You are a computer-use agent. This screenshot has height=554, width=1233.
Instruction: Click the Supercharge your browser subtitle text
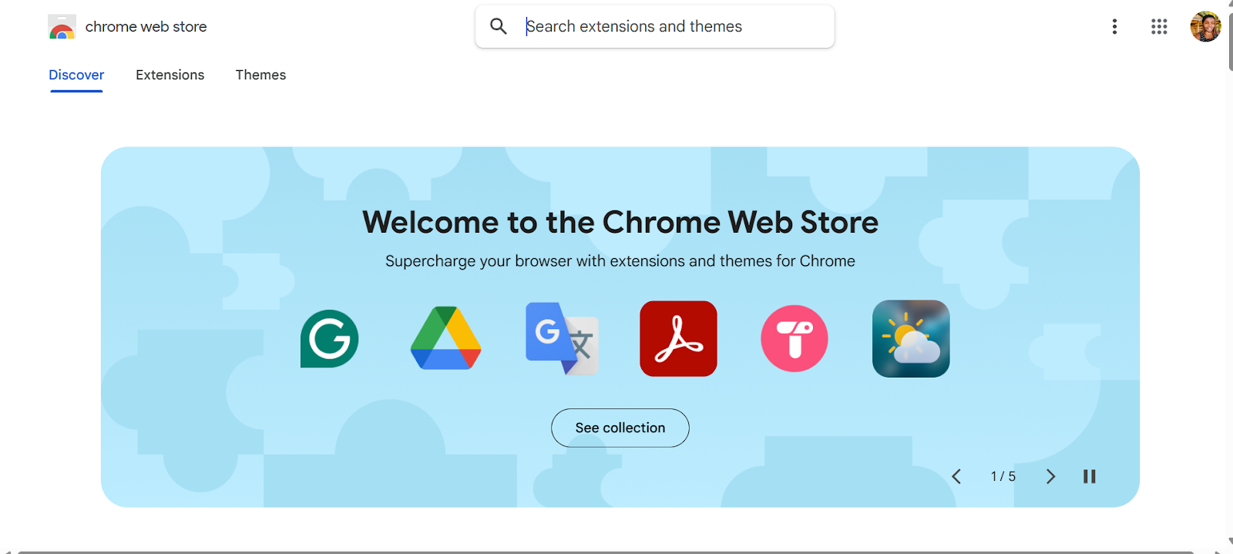point(620,261)
